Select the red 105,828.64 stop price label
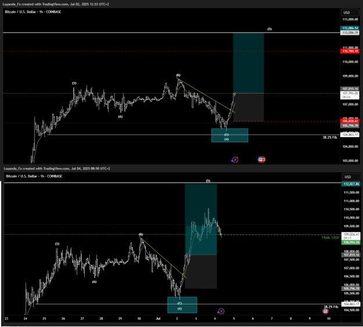This screenshot has width=363, height=327. (x=350, y=121)
